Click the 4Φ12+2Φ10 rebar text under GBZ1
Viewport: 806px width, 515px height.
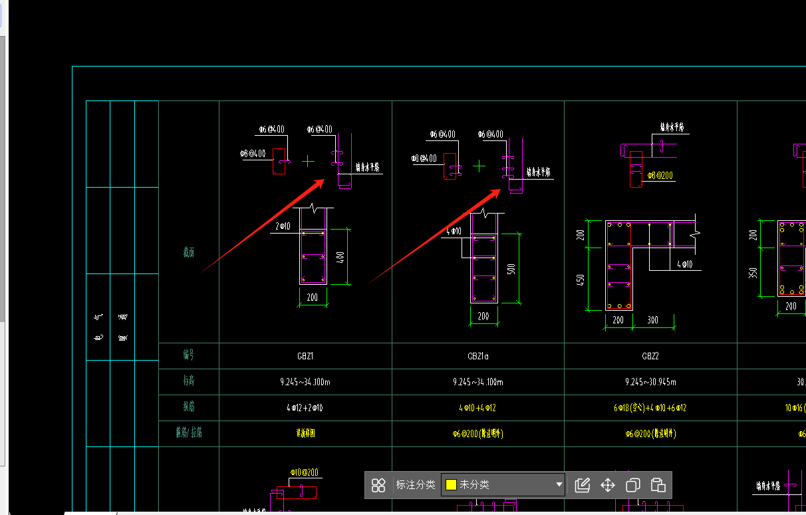pyautogui.click(x=305, y=408)
